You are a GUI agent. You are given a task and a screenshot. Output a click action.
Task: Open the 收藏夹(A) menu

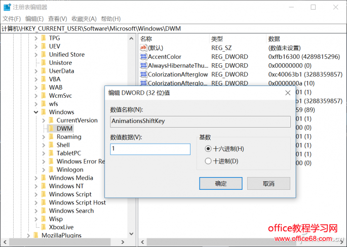pos(84,19)
